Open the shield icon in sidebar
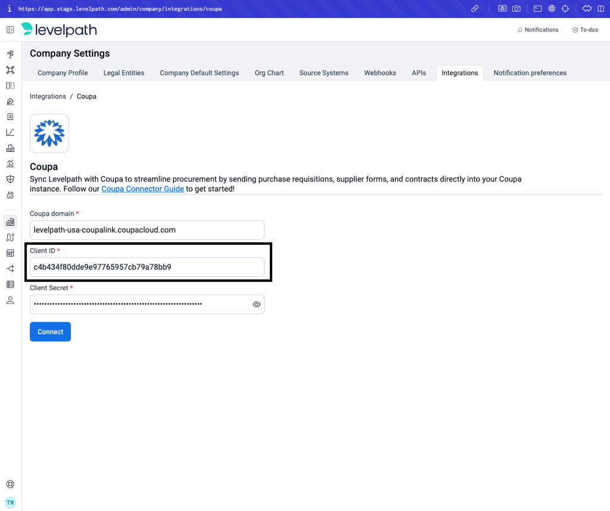 coord(10,179)
